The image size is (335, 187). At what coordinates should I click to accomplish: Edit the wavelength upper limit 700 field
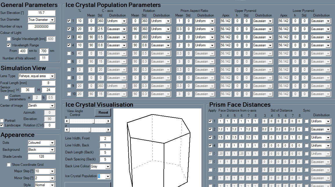tap(44, 51)
